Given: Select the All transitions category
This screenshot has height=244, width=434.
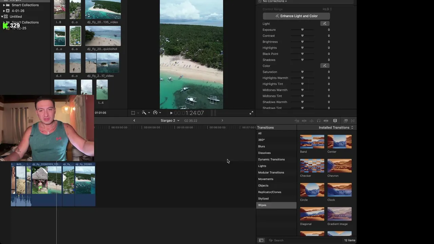Looking at the screenshot, I should (x=276, y=133).
